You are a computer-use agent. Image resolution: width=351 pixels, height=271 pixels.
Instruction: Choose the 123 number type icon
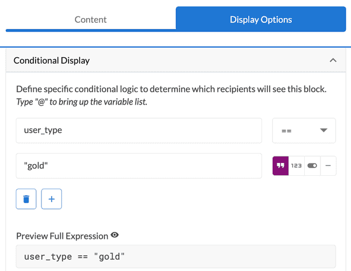pos(297,166)
